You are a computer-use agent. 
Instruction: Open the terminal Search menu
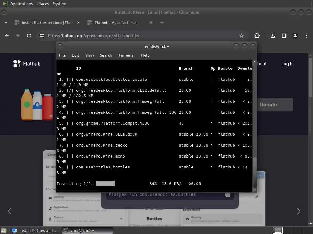coord(106,55)
